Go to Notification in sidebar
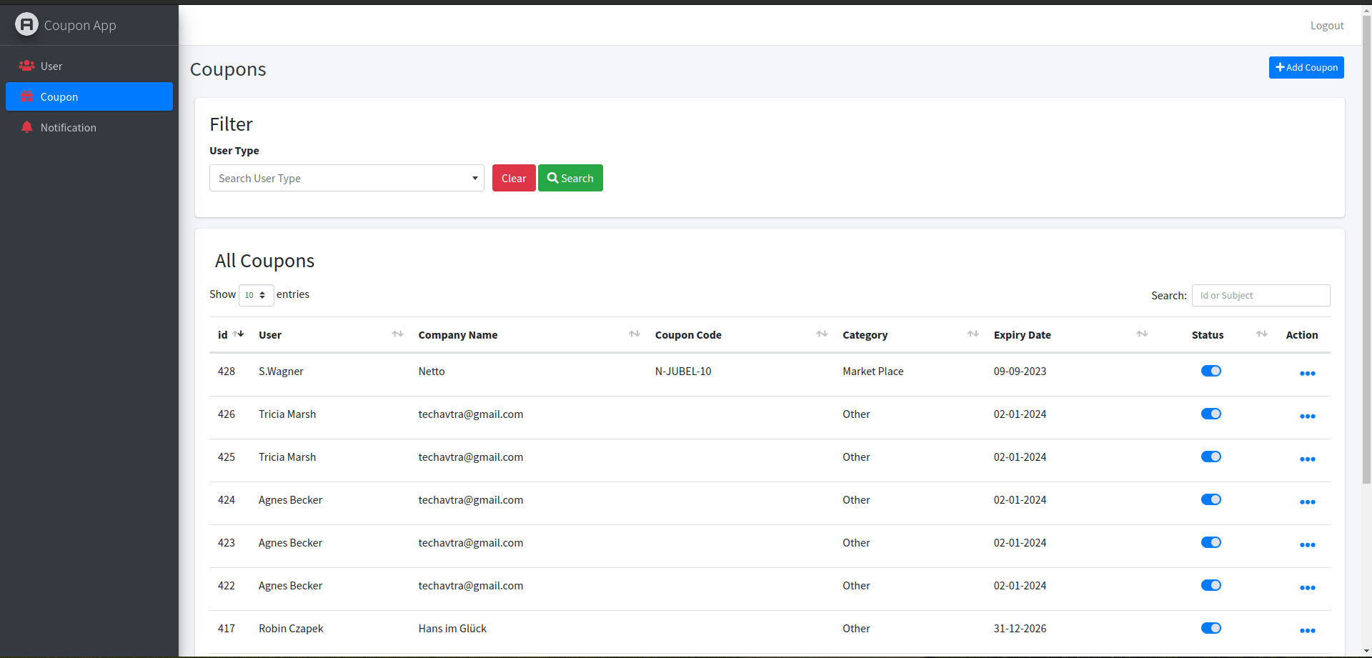1372x658 pixels. click(x=68, y=127)
